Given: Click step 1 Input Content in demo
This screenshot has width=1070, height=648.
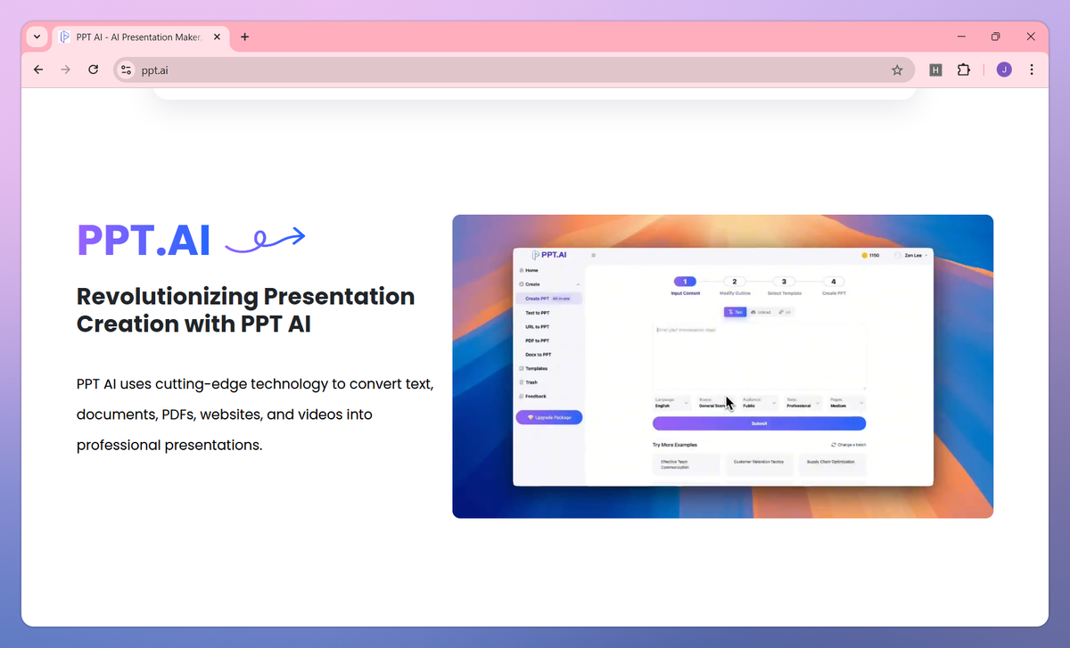Looking at the screenshot, I should (x=685, y=286).
